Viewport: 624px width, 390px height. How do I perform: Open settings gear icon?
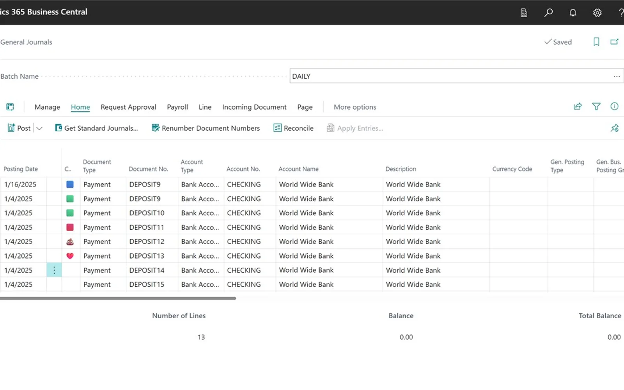click(597, 12)
